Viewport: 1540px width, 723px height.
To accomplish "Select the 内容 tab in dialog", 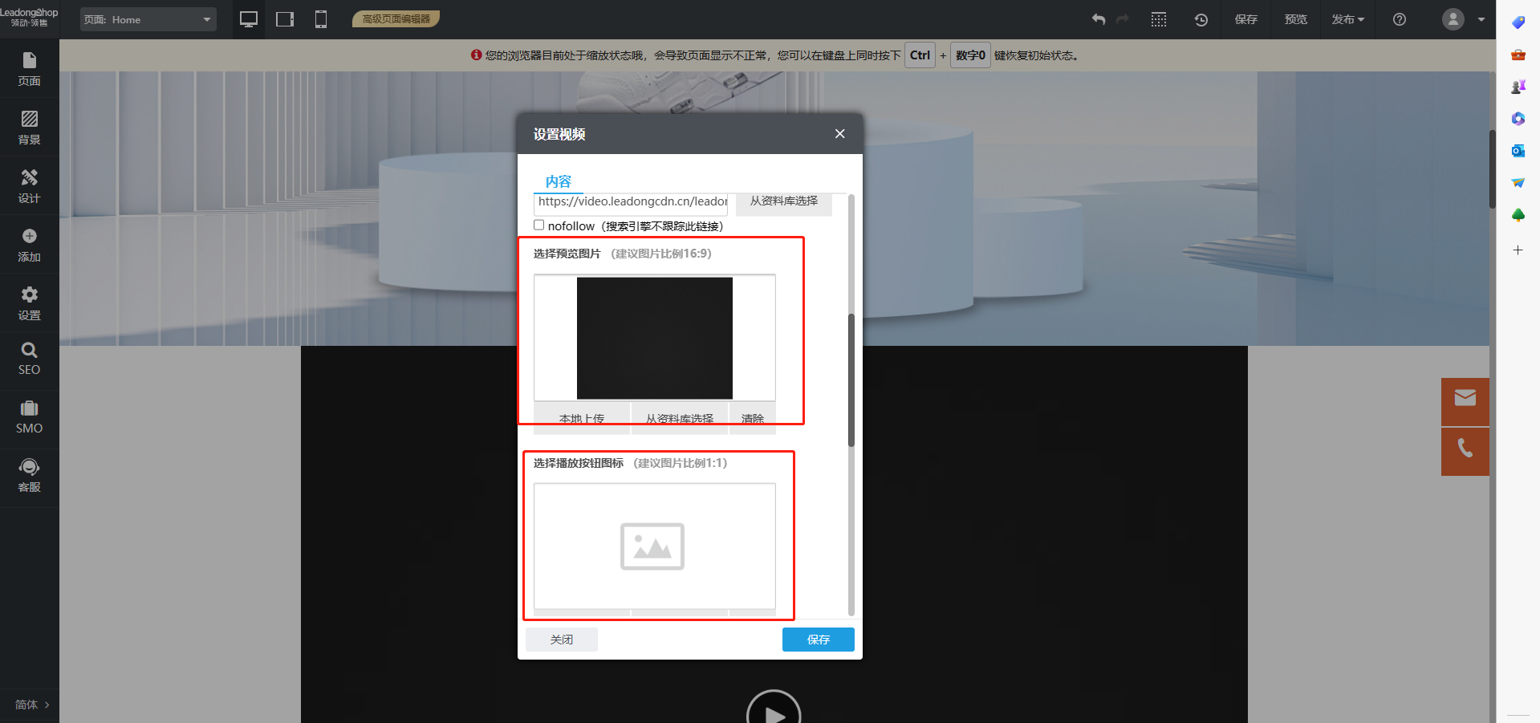I will pos(558,181).
